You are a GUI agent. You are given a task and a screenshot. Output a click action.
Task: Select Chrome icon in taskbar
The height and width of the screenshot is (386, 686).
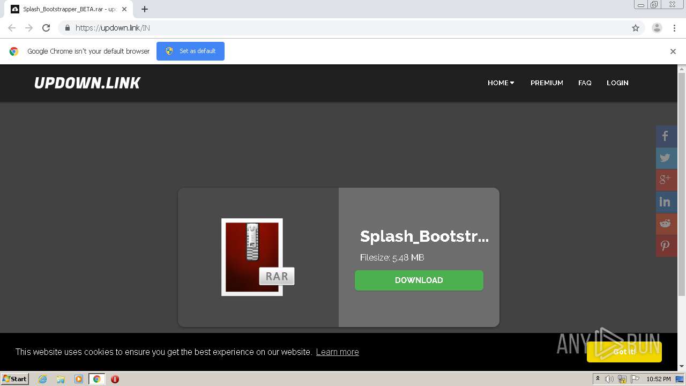[96, 379]
